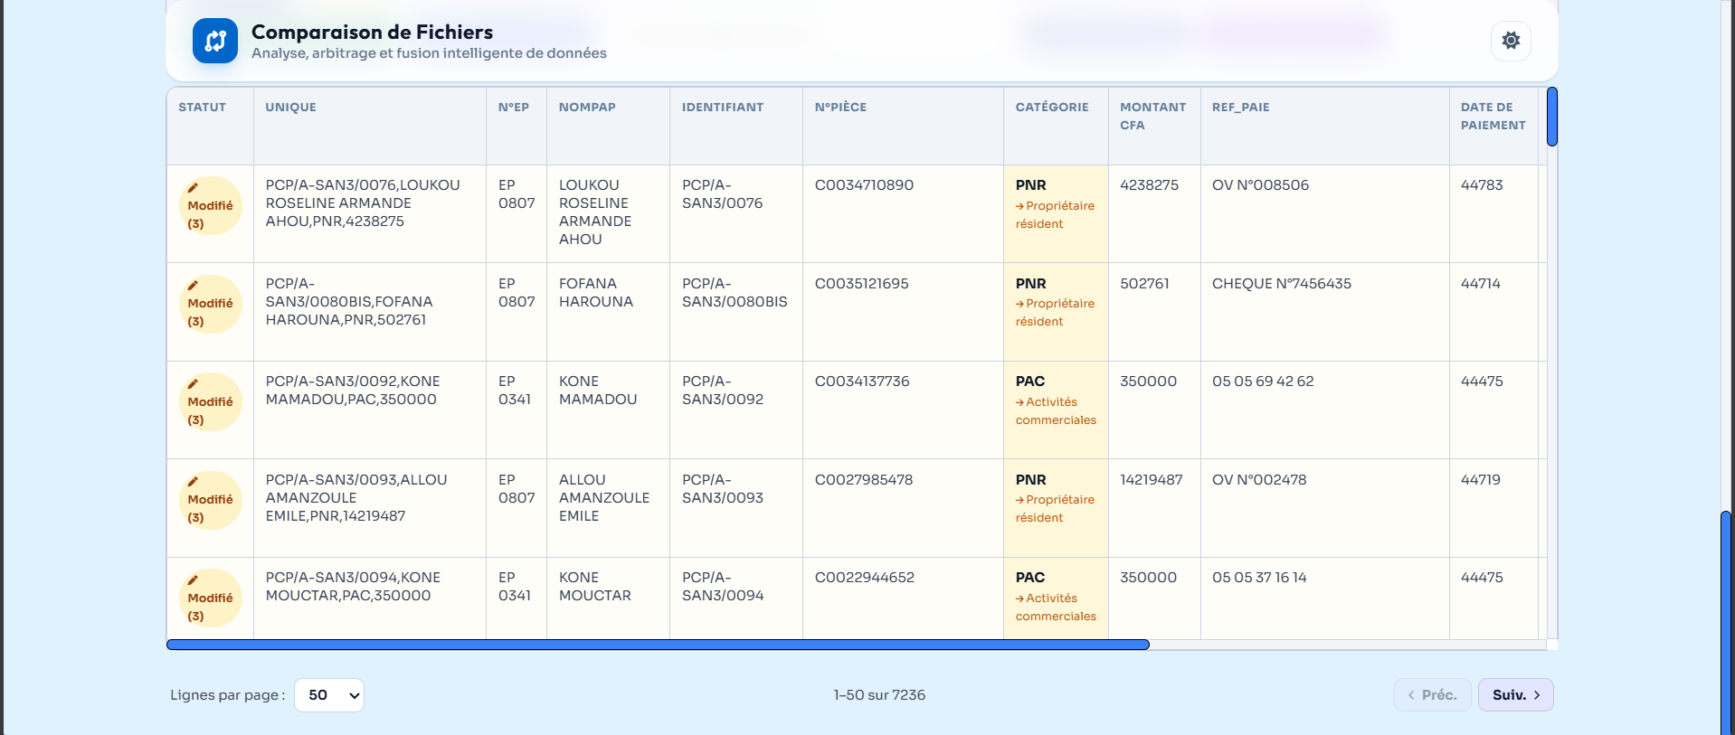Click the Modifié badge for LOUKOU ROSELINE row
This screenshot has width=1735, height=735.
210,205
